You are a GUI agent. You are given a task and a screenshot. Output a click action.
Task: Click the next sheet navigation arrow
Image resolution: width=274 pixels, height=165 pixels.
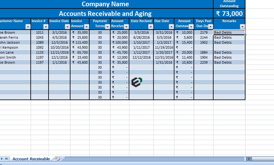tap(3, 159)
